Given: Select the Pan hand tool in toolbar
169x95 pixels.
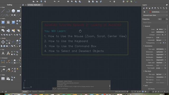Looking at the screenshot, I should click(114, 1).
